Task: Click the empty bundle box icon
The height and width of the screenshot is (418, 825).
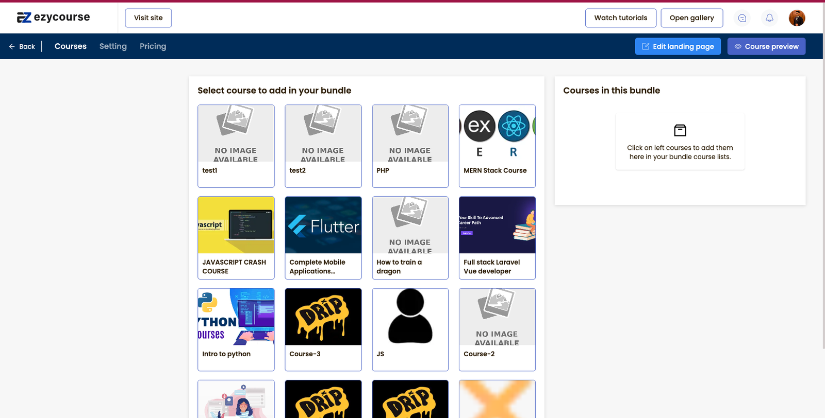Action: (680, 130)
